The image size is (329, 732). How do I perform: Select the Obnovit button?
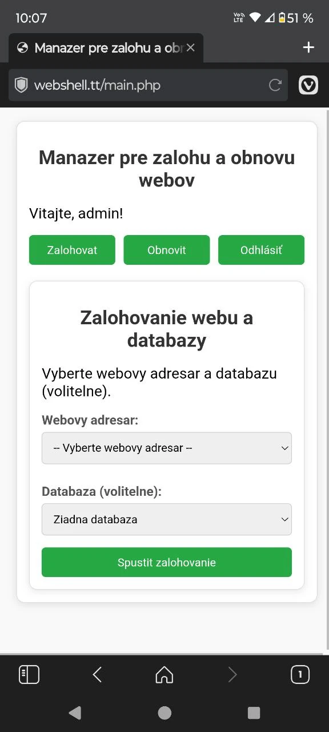coord(167,250)
